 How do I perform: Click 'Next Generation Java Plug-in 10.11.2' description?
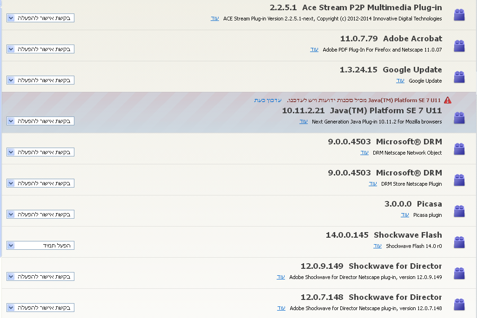click(x=377, y=122)
